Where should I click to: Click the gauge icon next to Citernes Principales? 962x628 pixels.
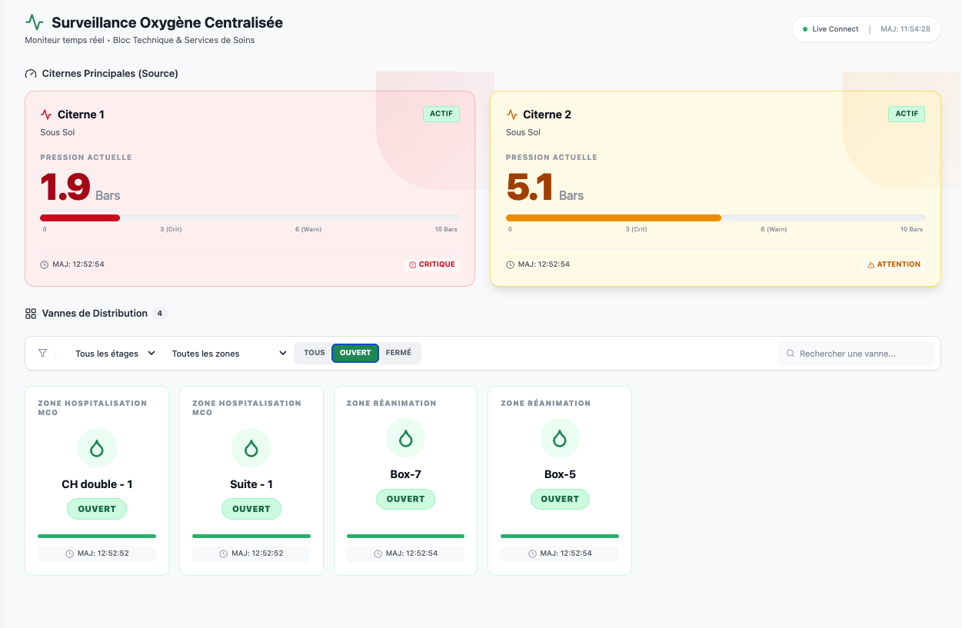coord(31,74)
